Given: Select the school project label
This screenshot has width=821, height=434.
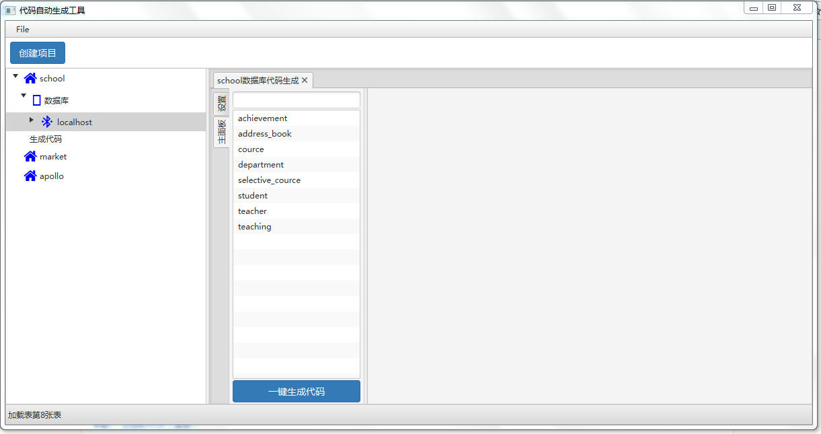Looking at the screenshot, I should coord(52,78).
